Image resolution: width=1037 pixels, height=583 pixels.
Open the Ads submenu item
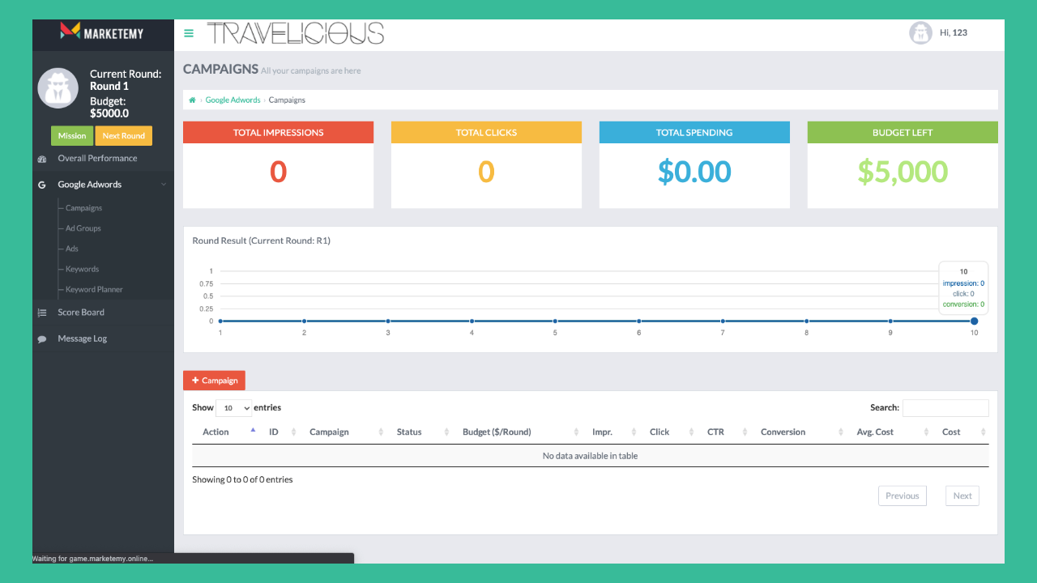72,249
